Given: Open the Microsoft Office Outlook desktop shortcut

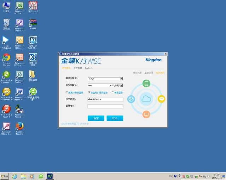Looking at the screenshot, I should pos(19,42).
